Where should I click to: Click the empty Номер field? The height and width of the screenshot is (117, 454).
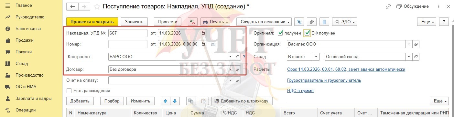coord(128,44)
